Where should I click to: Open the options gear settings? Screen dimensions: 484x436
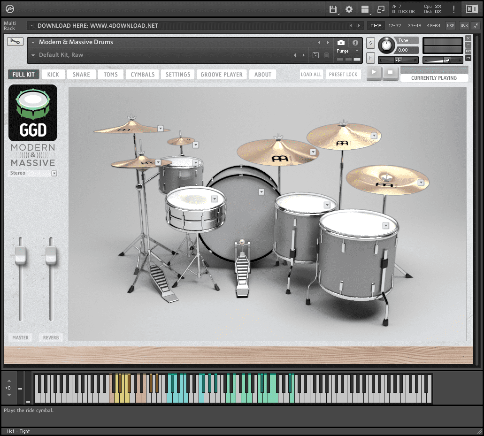[x=349, y=9]
